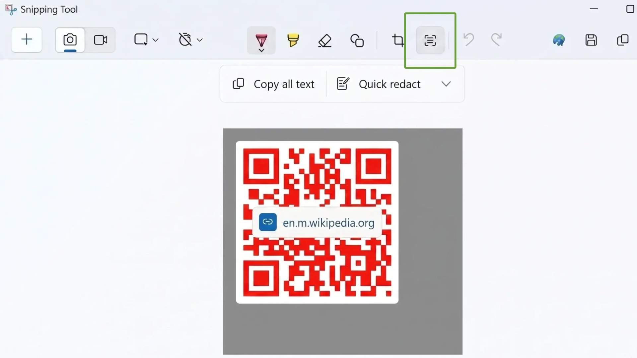Switch to Record video mode

tap(101, 40)
